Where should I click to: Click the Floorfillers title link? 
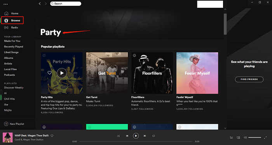(138, 97)
